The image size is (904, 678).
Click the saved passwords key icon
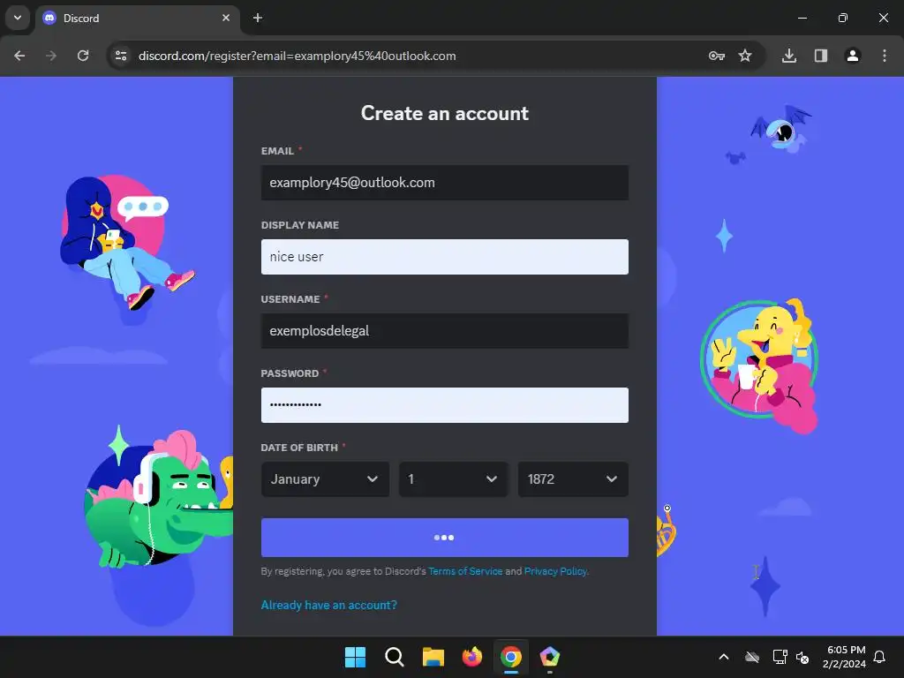[717, 56]
